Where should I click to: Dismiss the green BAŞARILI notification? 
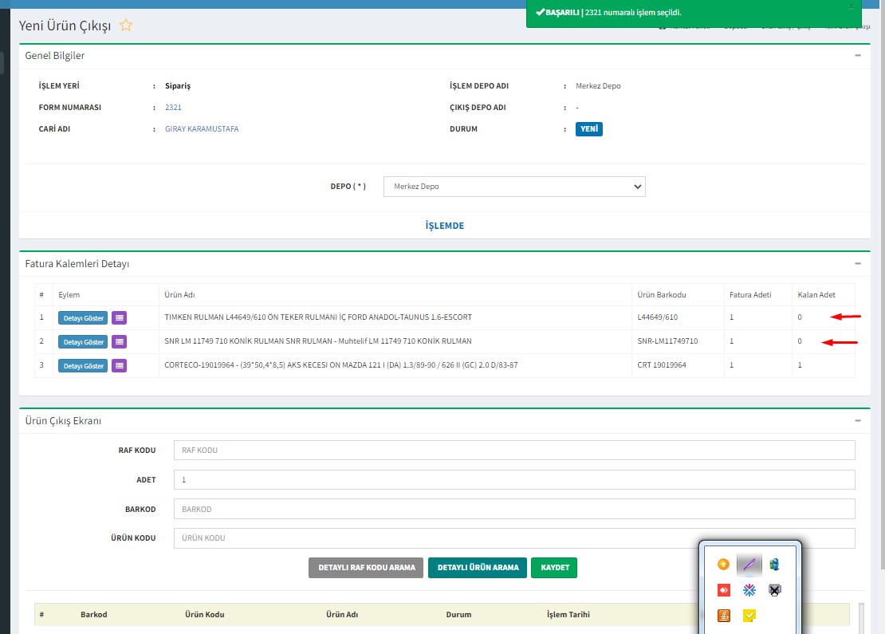pyautogui.click(x=851, y=6)
